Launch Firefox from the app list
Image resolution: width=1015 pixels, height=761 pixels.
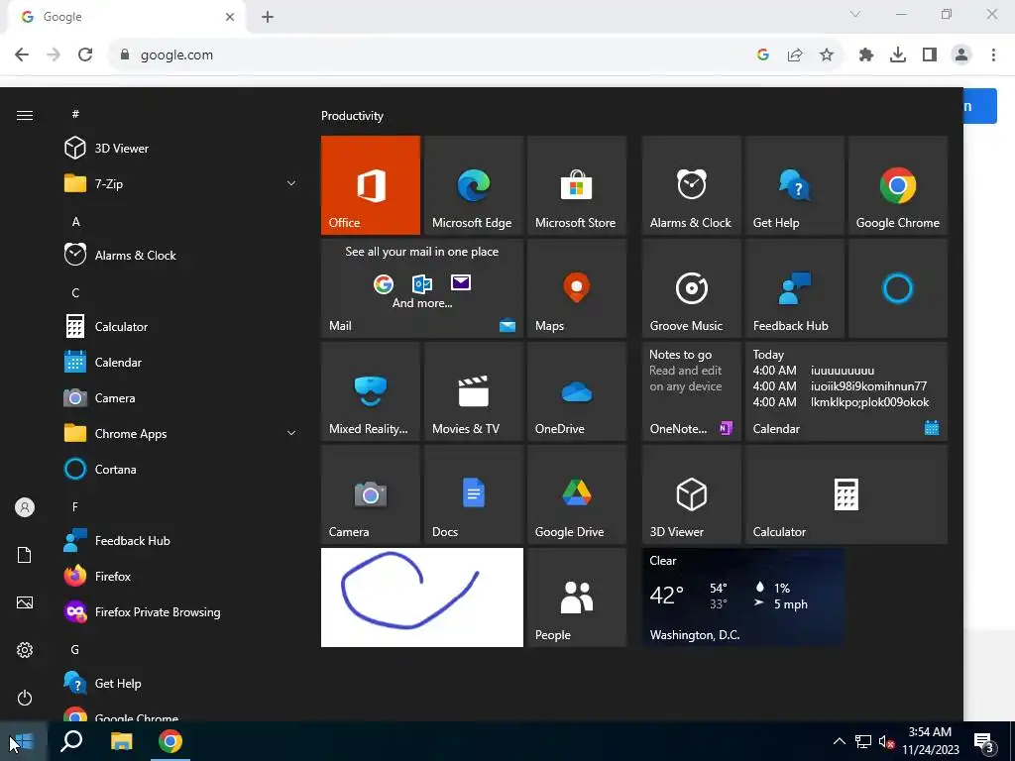[180, 576]
